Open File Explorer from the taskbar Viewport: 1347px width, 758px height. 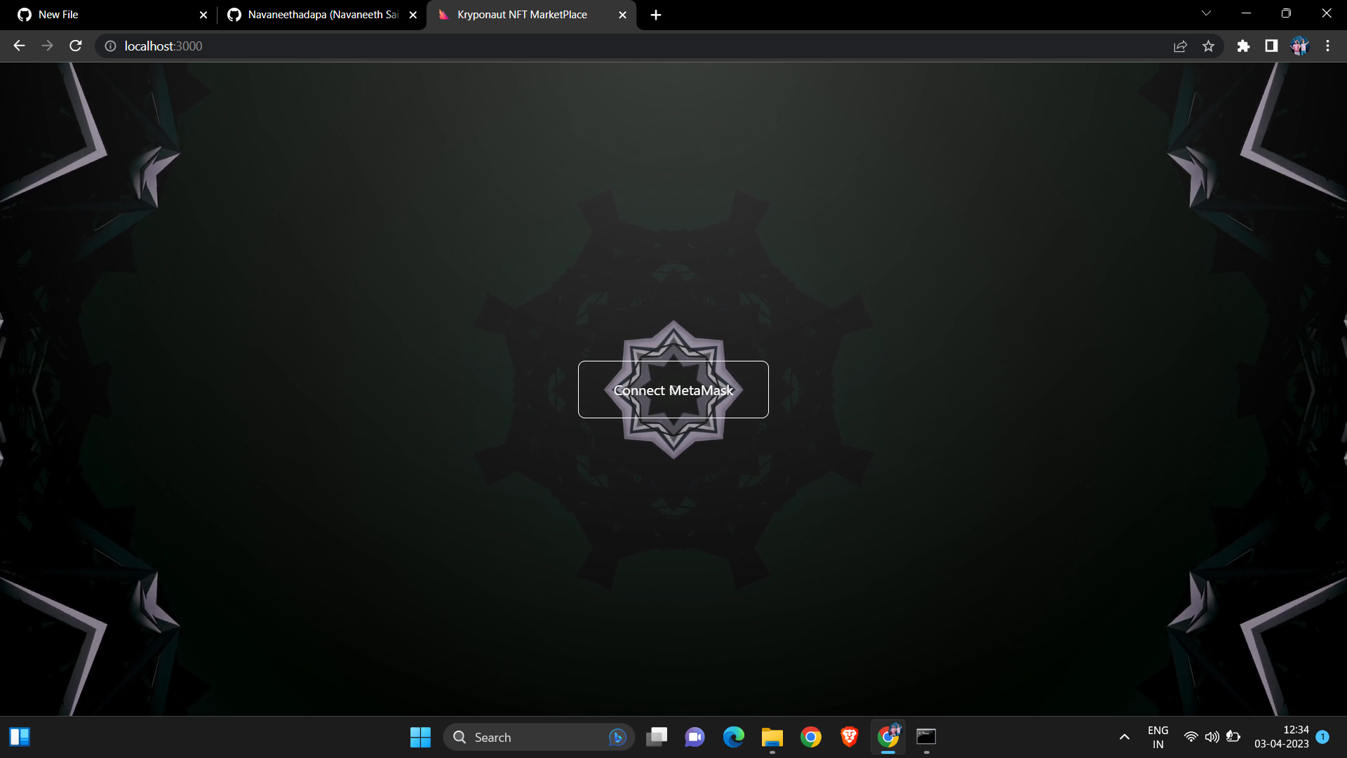coord(772,737)
